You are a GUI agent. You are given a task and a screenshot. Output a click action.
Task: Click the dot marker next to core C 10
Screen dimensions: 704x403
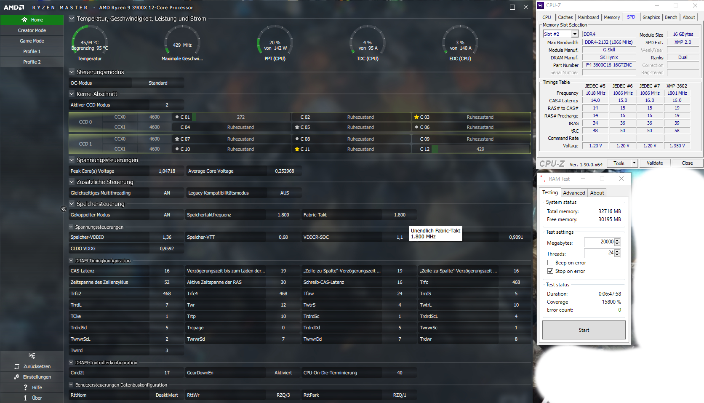177,149
